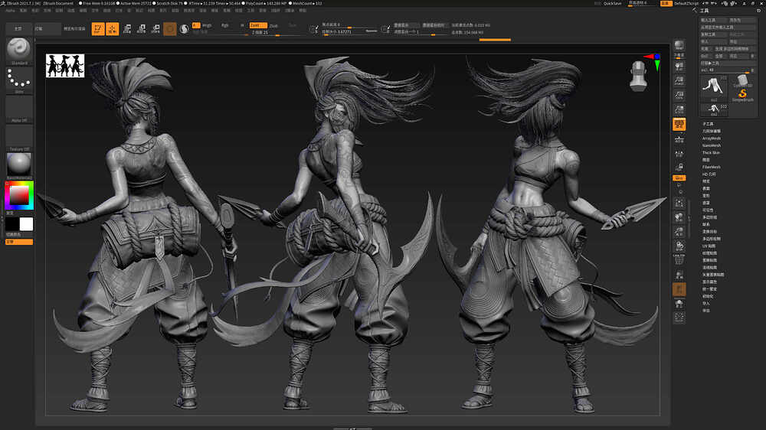Screen dimensions: 766x430
Task: Toggle the orange Persp perspective button
Action: tap(679, 124)
